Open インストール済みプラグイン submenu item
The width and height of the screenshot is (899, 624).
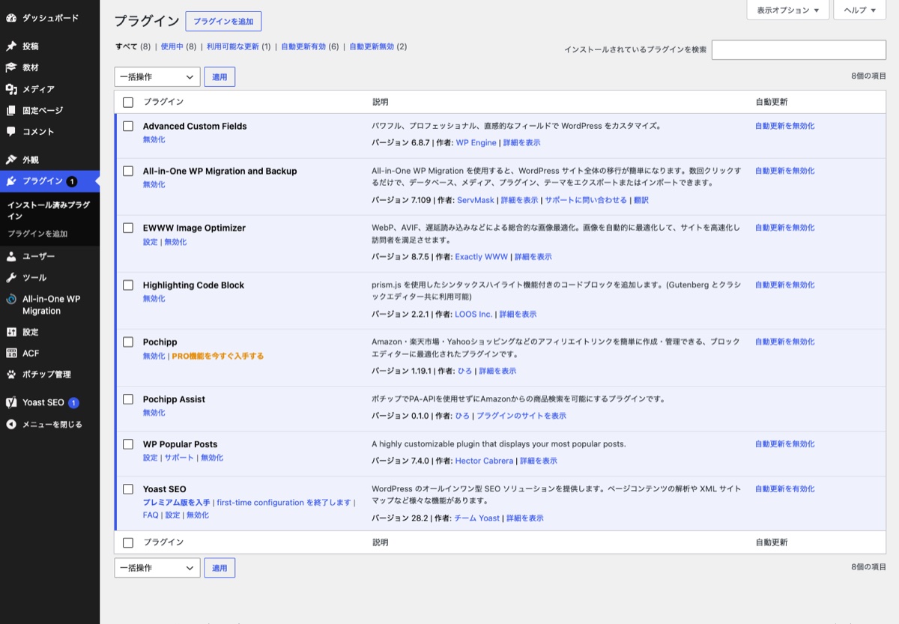[49, 210]
